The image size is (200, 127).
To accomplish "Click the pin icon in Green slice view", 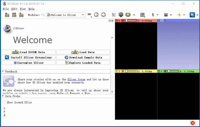I will (x=159, y=71).
